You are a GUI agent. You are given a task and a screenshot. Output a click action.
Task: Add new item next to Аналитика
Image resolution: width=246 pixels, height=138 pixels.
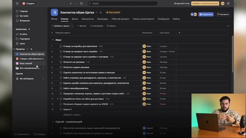click(29, 29)
